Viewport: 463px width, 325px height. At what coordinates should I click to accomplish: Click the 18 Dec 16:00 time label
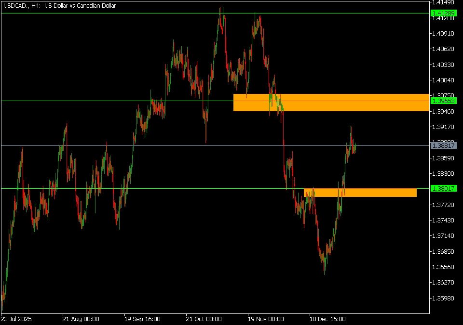coord(327,319)
